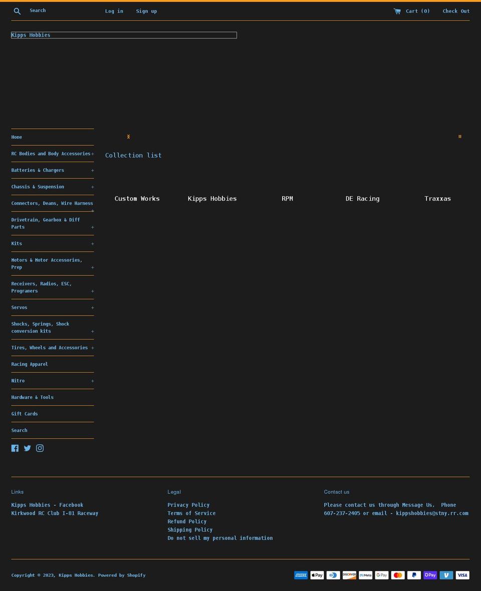Expand Chassis & Suspension plus toggle

pos(92,187)
